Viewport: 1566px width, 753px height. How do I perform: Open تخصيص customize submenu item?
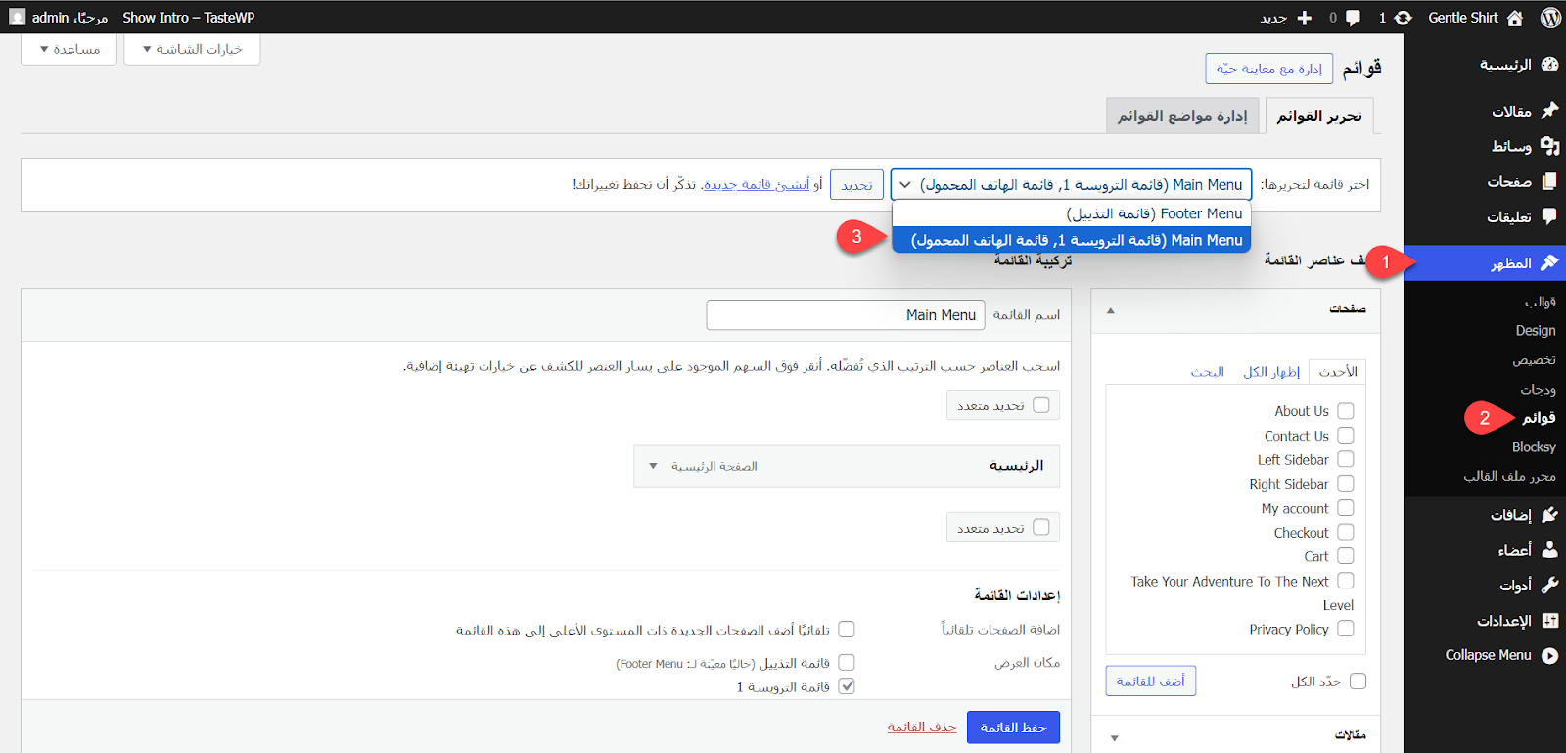coord(1534,360)
